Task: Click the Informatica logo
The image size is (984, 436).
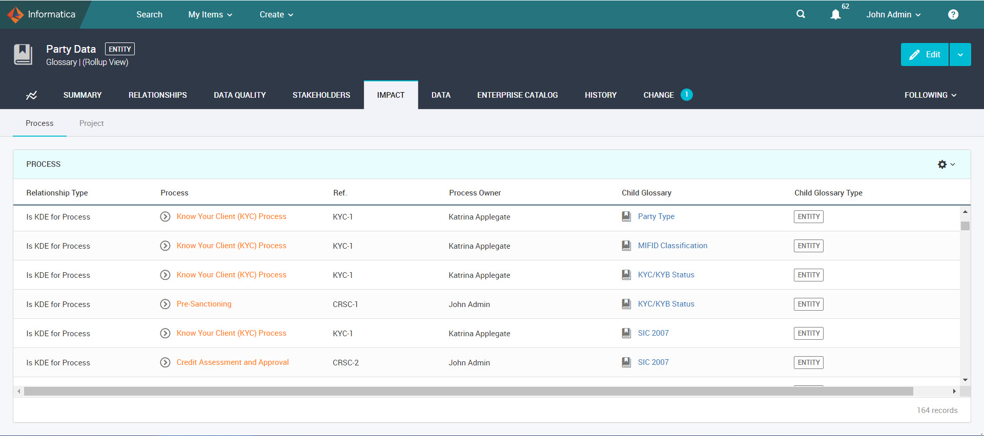Action: pyautogui.click(x=41, y=14)
